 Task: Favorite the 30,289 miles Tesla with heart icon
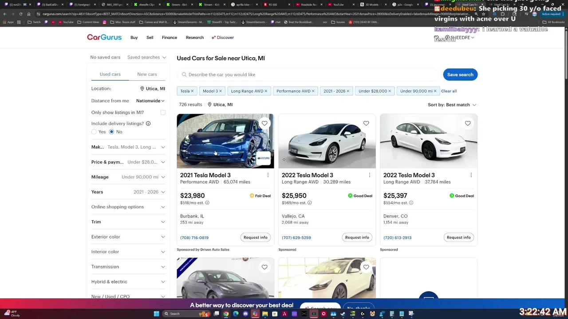(x=366, y=124)
